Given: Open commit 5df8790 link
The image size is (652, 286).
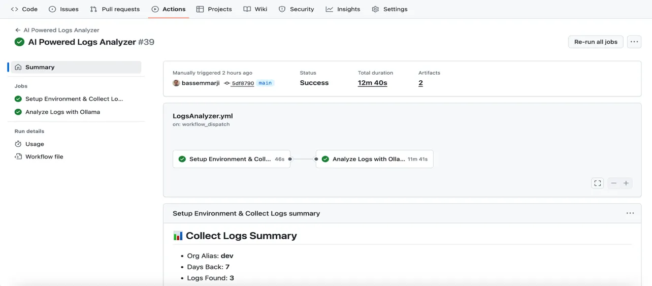Looking at the screenshot, I should (242, 83).
